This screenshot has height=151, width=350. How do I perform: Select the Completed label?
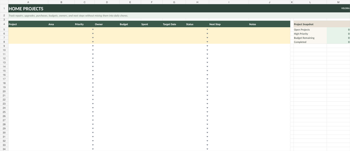coord(300,42)
